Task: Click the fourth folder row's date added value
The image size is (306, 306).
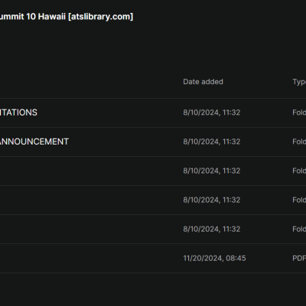Action: tap(212, 200)
